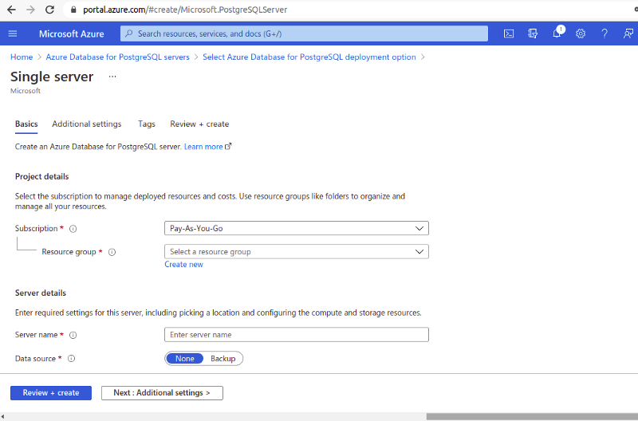Launch Cloud Shell from the top bar
638x421 pixels.
click(x=509, y=33)
